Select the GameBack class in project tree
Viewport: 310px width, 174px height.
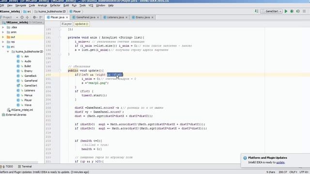pos(31,76)
